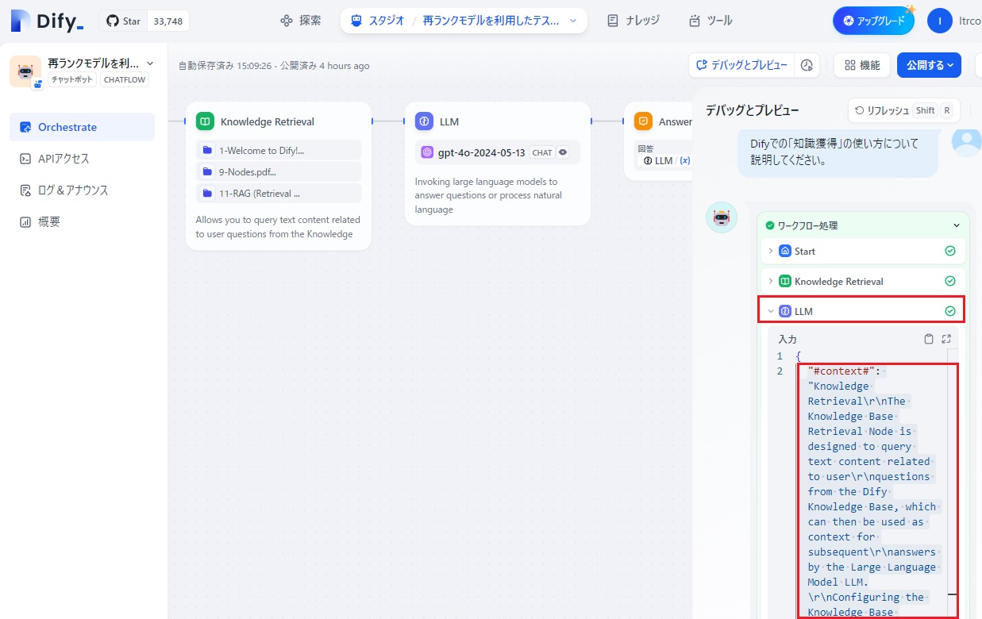Open the ナレッジ (Knowledge) section

[633, 21]
